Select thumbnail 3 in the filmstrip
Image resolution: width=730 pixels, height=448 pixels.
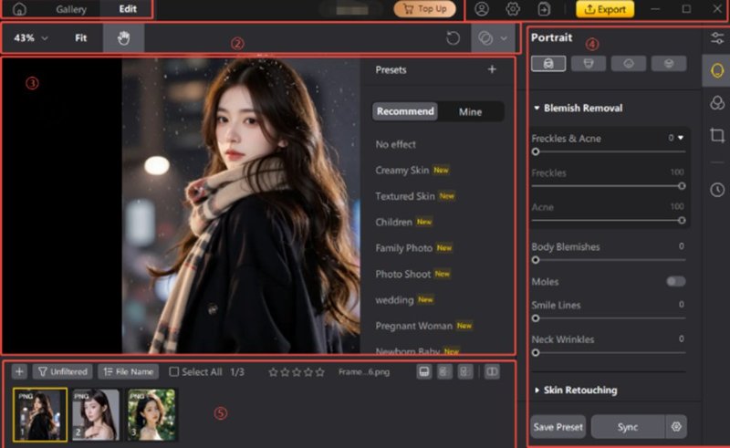pyautogui.click(x=151, y=414)
